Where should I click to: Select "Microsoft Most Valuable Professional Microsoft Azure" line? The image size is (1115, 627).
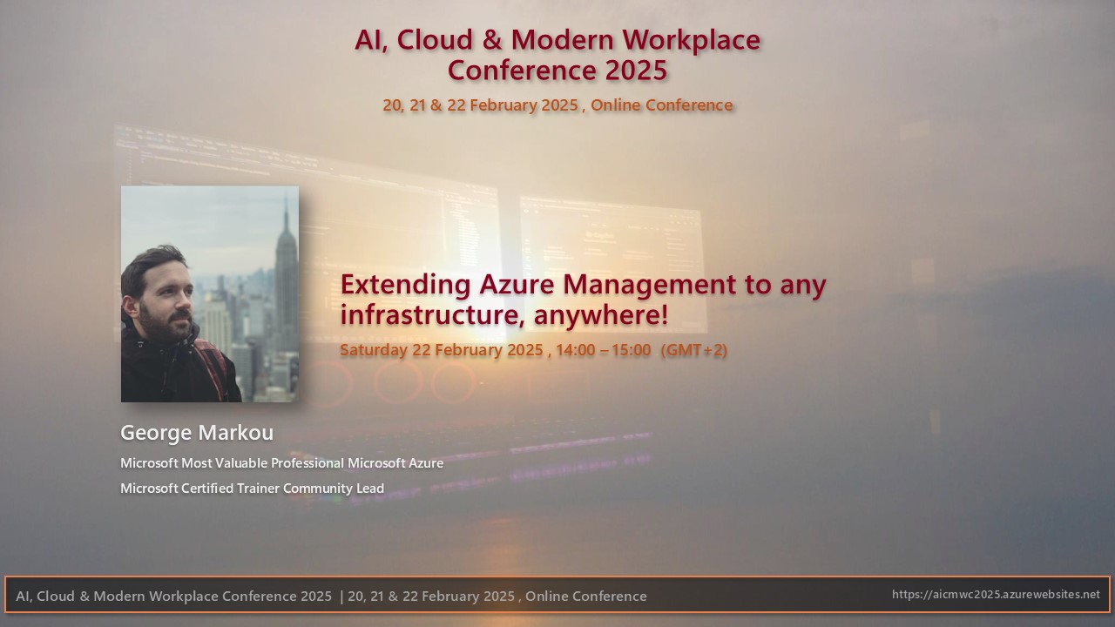[x=281, y=463]
